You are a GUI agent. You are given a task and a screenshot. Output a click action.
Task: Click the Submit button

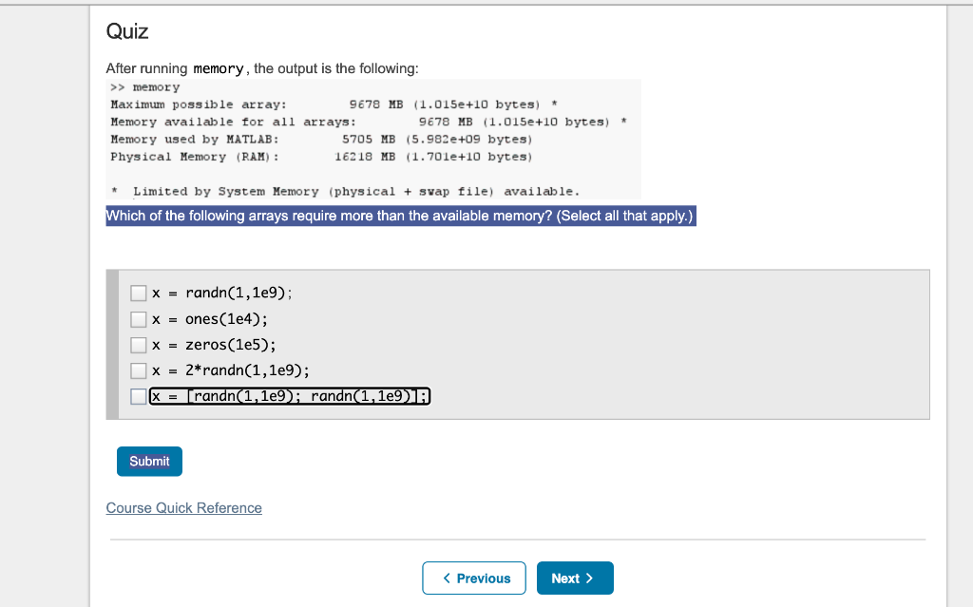(149, 461)
